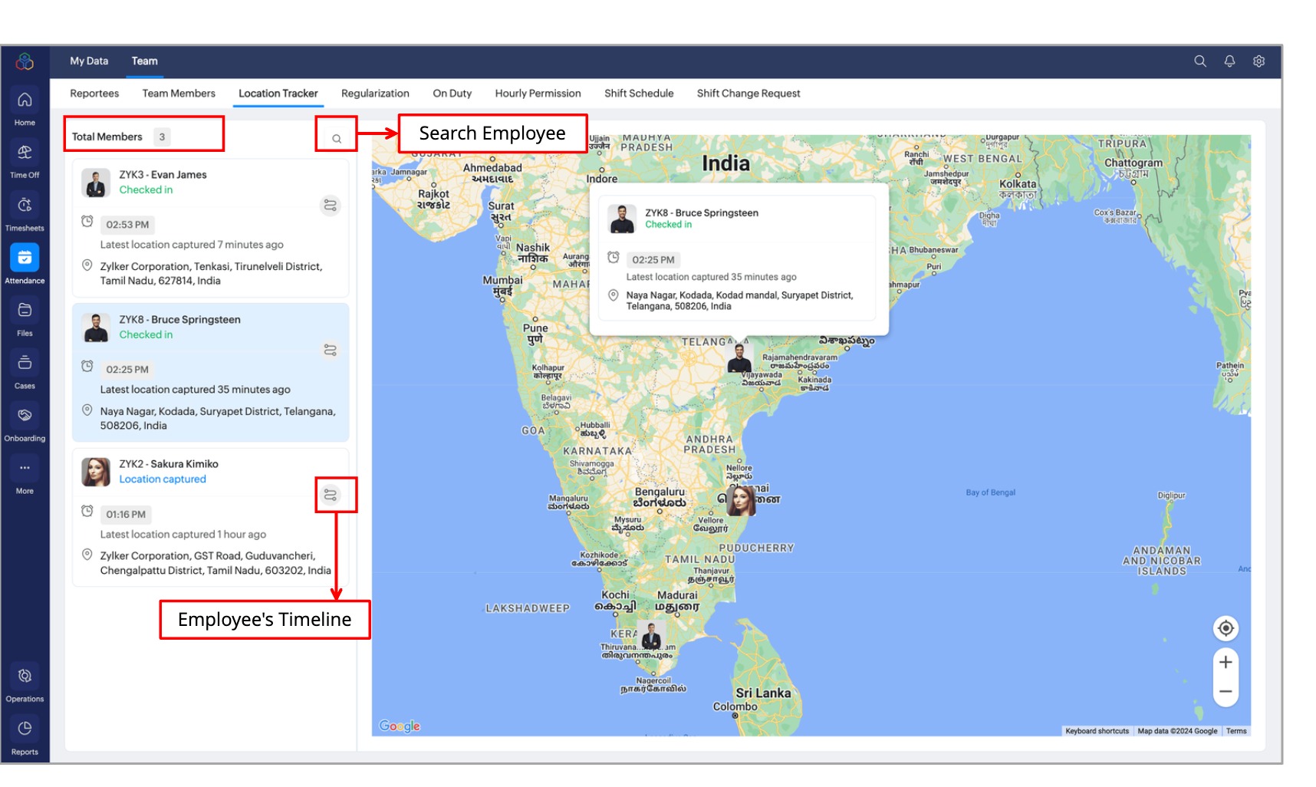Click the 01:16 PM time chip
The height and width of the screenshot is (787, 1316).
pos(126,515)
